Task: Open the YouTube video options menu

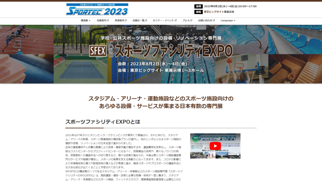Action: pos(234,139)
